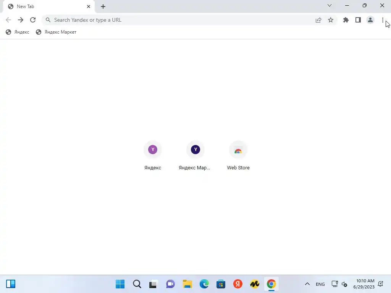Open network status tray icon
This screenshot has height=293, width=391.
(x=334, y=284)
